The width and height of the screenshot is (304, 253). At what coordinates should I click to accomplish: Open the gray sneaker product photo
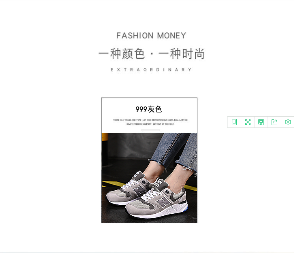(x=149, y=178)
